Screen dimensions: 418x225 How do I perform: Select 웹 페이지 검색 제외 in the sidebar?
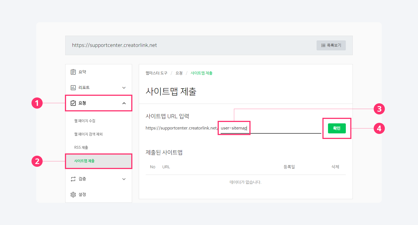pos(88,134)
